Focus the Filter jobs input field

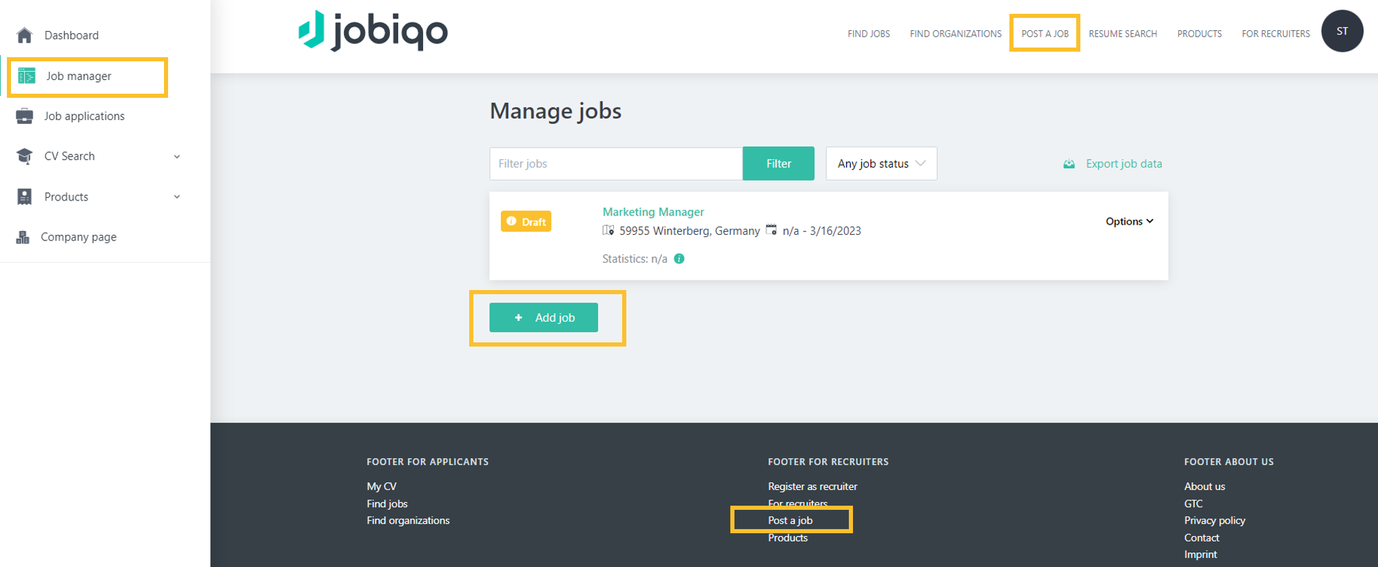pos(616,163)
